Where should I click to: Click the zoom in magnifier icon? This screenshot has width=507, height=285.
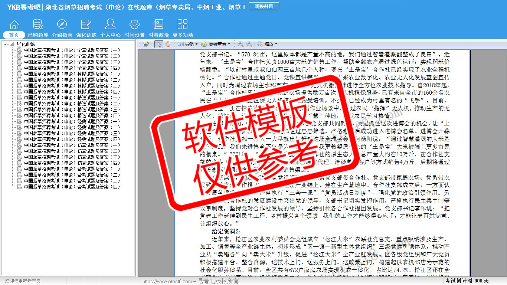pos(249,44)
